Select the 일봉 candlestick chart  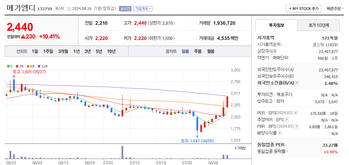185,52
